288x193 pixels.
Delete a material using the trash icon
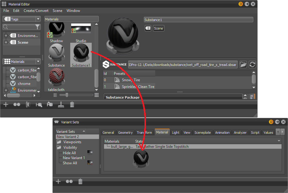72,104
